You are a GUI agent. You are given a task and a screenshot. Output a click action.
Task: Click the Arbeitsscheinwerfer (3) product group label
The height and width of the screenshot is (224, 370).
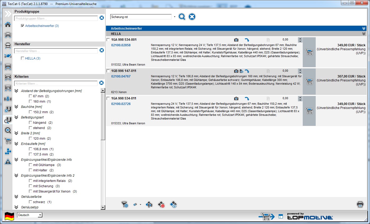point(42,26)
